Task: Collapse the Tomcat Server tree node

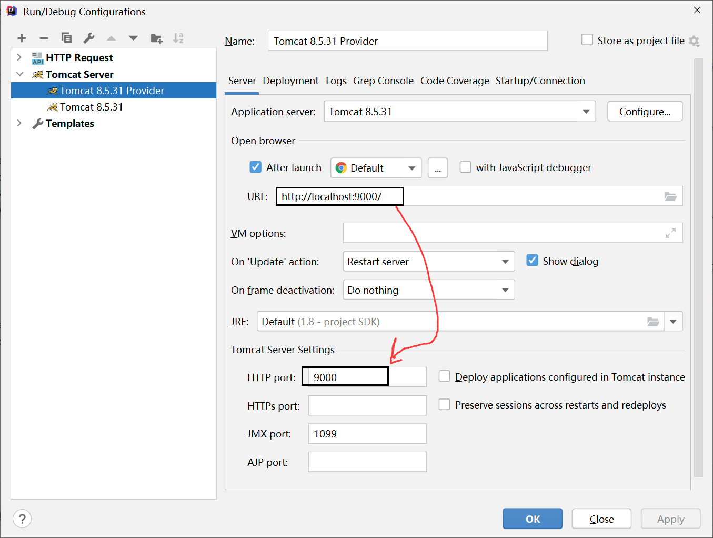Action: [19, 74]
